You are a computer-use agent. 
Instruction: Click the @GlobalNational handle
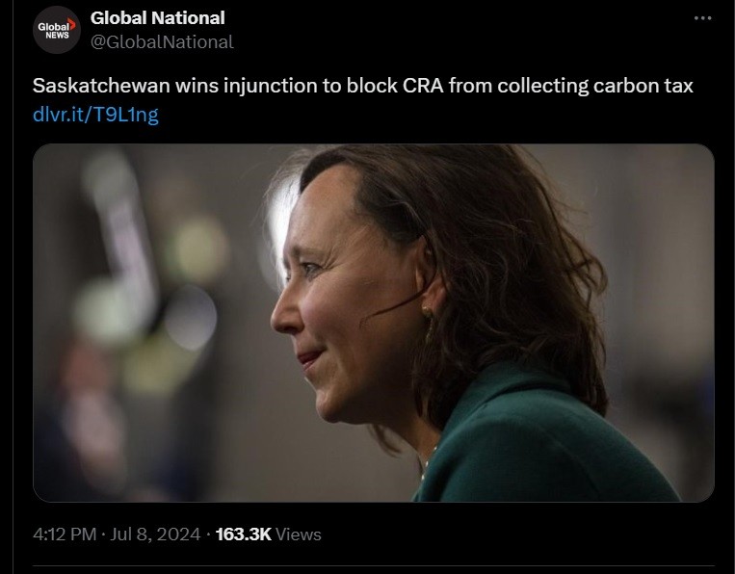[162, 41]
